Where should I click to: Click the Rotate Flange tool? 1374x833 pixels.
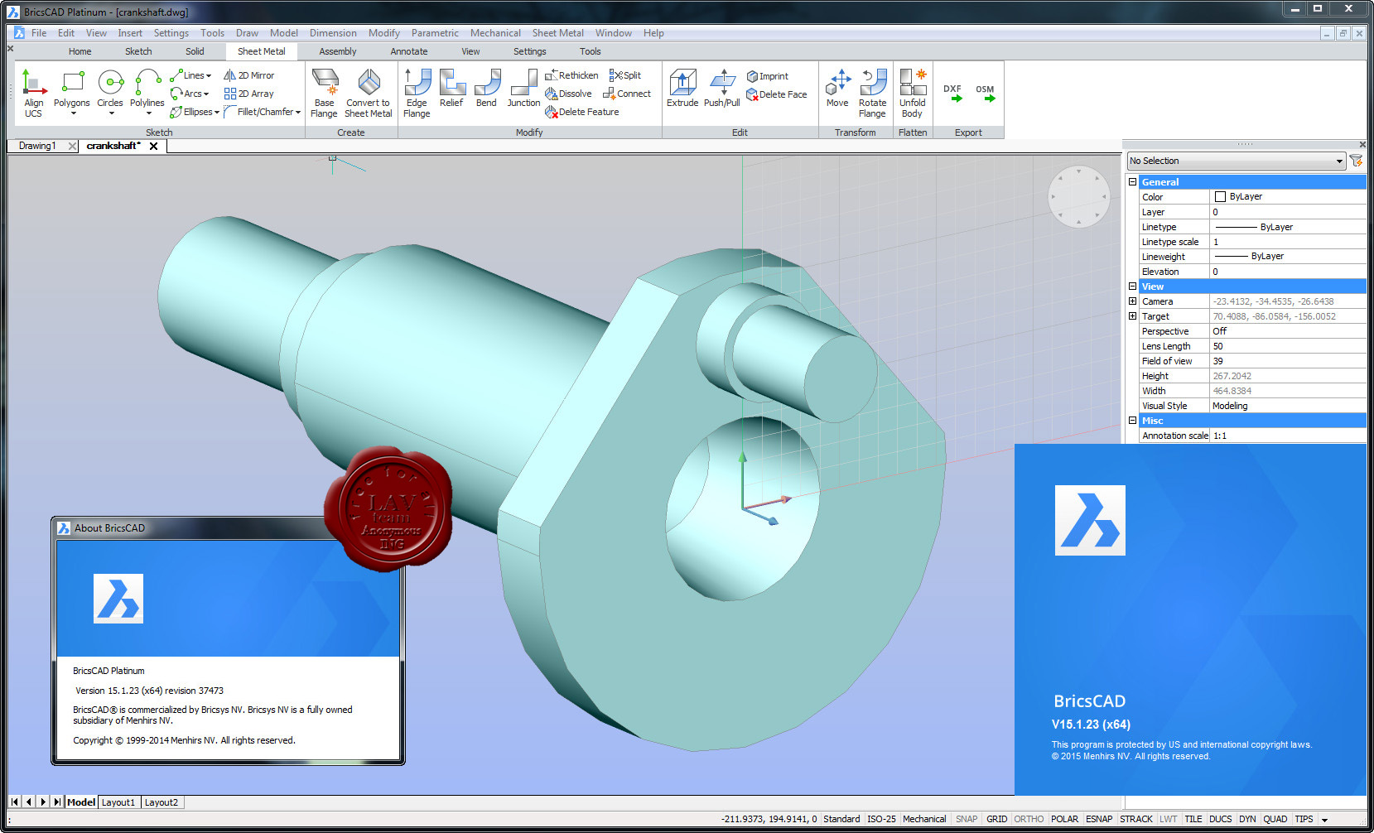872,94
